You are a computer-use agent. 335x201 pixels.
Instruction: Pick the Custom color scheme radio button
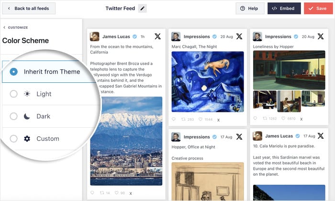tap(14, 139)
